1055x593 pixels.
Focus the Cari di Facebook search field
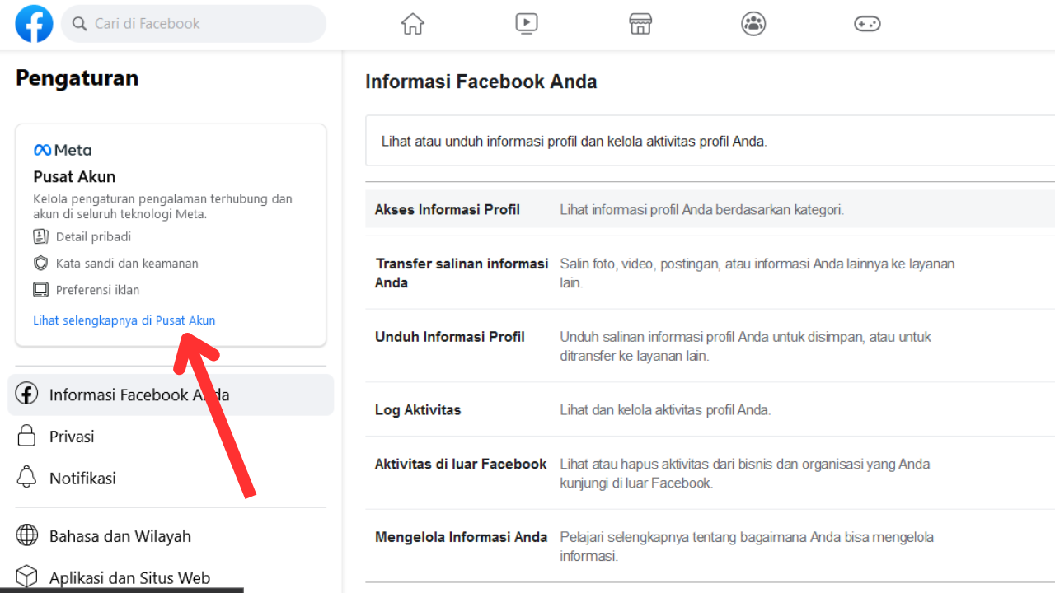pos(194,24)
